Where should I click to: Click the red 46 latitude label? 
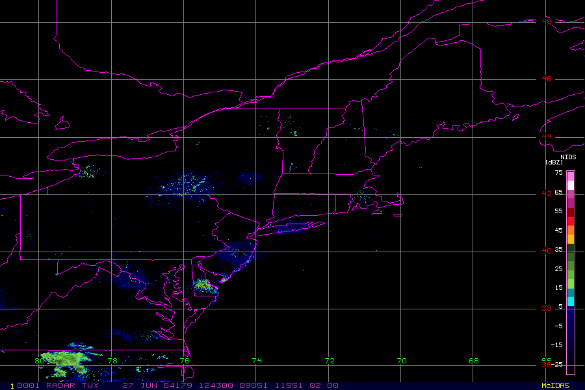pos(547,79)
